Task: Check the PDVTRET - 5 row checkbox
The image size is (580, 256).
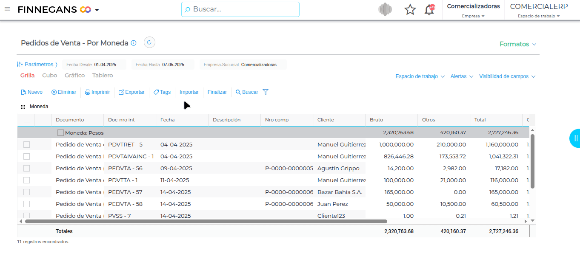Action: coord(27,144)
